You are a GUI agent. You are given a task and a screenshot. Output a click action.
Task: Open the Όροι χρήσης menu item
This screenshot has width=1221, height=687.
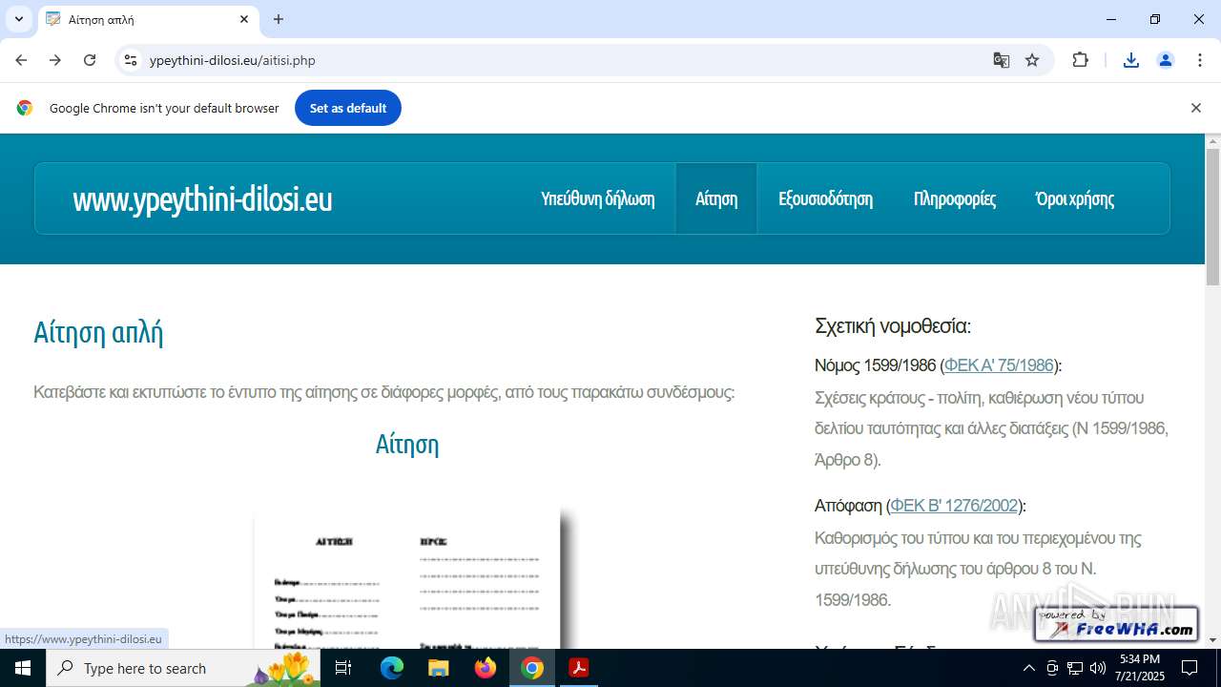pyautogui.click(x=1075, y=198)
